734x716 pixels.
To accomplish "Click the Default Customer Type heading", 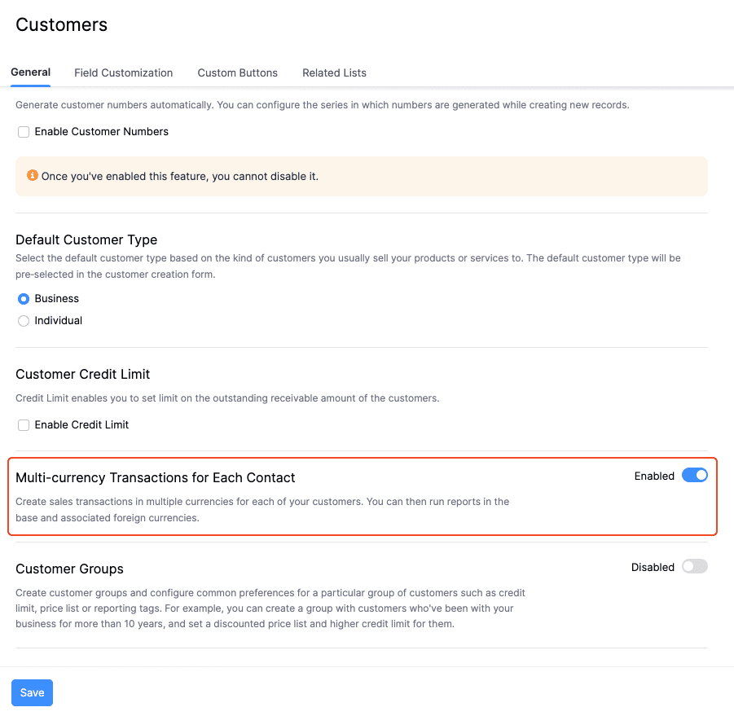I will [86, 240].
